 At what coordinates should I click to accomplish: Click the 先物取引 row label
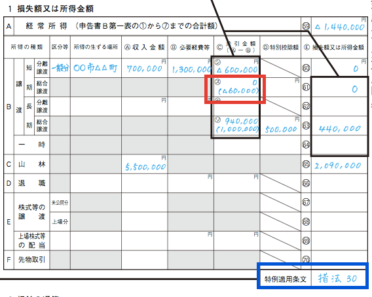pos(32,260)
